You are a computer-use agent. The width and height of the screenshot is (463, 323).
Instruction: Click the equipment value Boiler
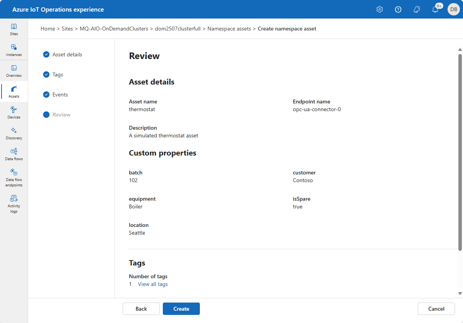point(136,206)
